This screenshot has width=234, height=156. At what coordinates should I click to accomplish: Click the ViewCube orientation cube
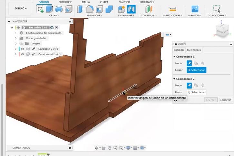222,30
